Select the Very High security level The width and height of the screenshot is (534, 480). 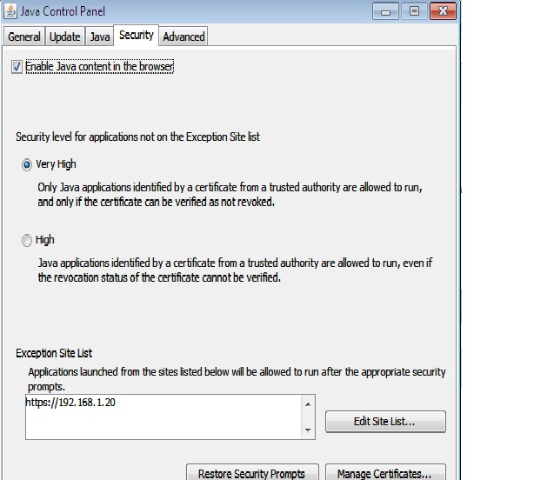tap(27, 164)
